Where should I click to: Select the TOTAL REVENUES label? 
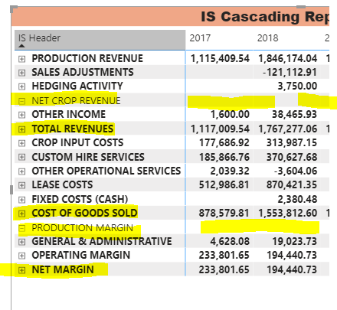coord(73,129)
